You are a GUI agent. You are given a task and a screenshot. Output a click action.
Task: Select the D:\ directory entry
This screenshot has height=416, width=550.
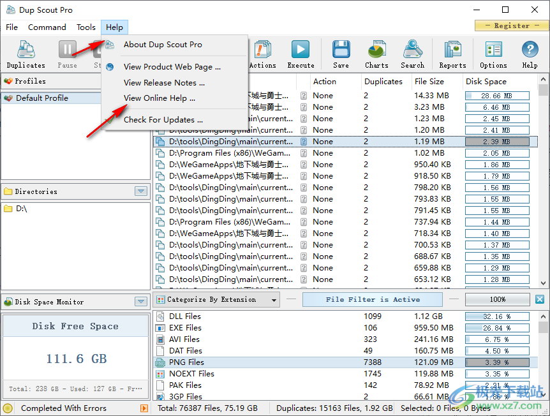(x=75, y=209)
